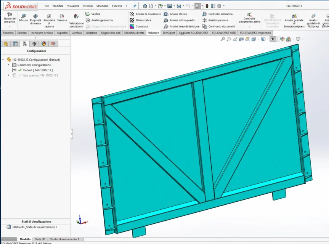This screenshot has height=244, width=329.
Task: Open Apply scene icon
Action: [289, 39]
